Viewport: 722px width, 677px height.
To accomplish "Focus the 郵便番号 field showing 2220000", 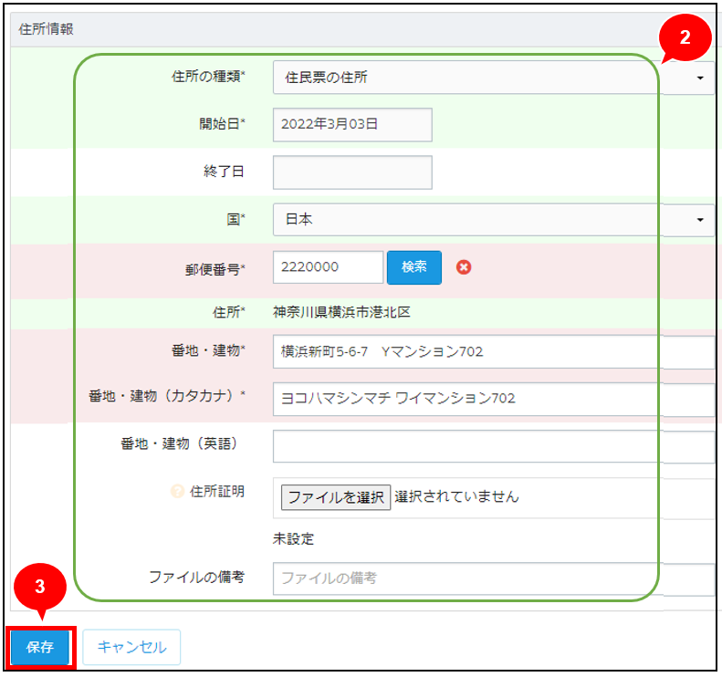I will tap(328, 267).
